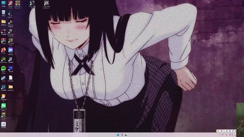
Task: Launch Wand (WeMod) shortcut
Action: pos(11,51)
